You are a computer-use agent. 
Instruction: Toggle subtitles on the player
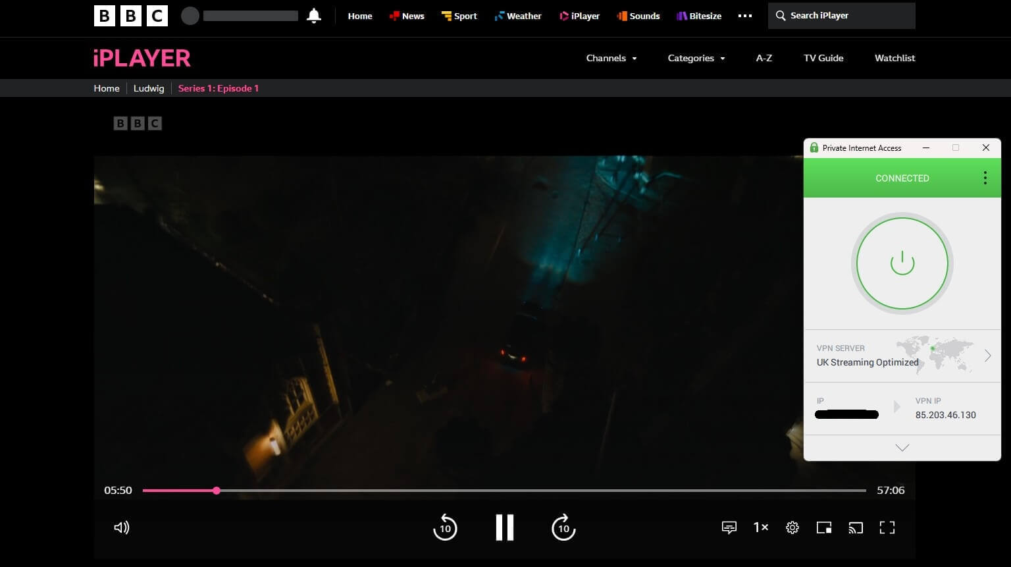pyautogui.click(x=729, y=527)
